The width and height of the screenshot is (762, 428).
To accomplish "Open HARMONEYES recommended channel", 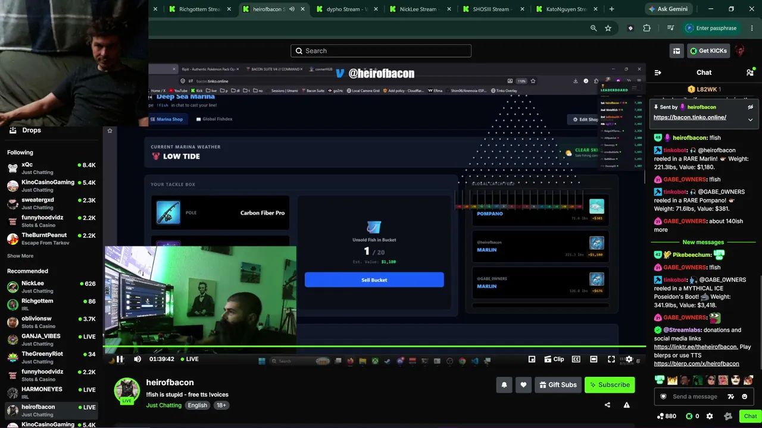I will (51, 392).
